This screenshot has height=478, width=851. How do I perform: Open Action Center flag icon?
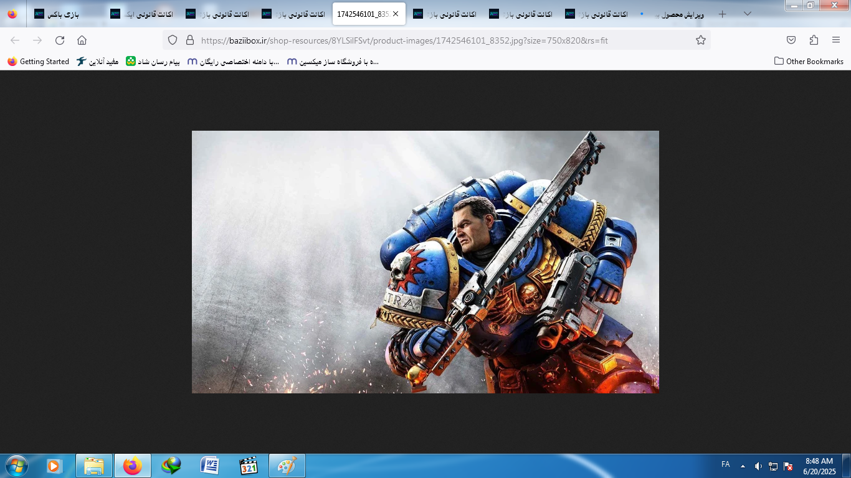(788, 466)
